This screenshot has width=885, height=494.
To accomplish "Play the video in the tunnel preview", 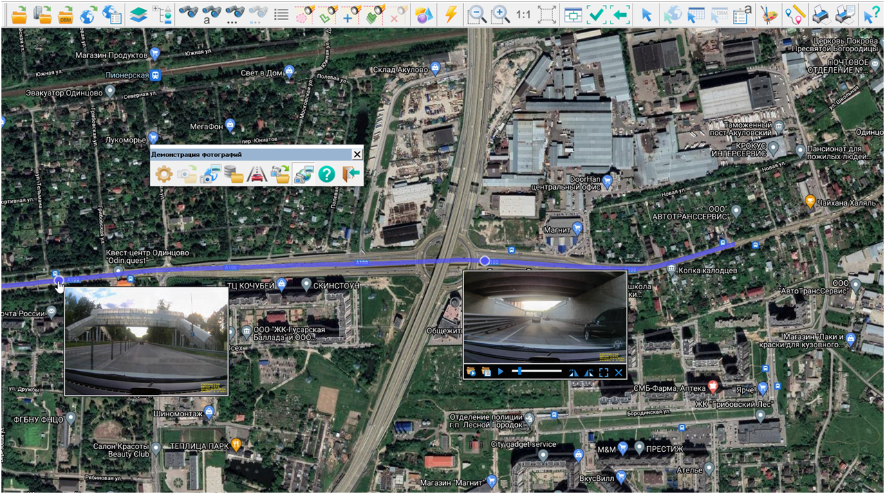I will click(501, 372).
